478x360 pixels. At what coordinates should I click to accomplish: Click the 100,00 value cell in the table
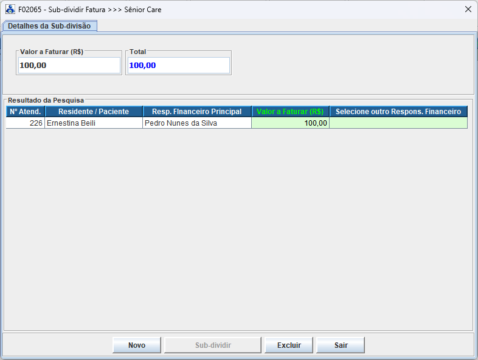coord(290,123)
